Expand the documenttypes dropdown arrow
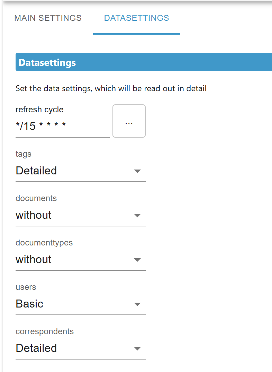Image resolution: width=272 pixels, height=372 pixels. [x=137, y=260]
